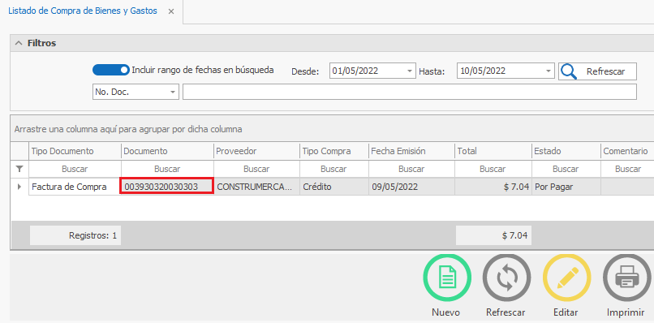
Task: Click Buscar filter under Comentario
Action: [627, 169]
